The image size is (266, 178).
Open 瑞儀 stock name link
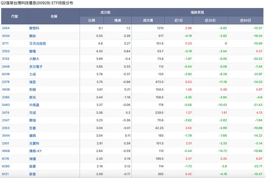tap(33, 159)
